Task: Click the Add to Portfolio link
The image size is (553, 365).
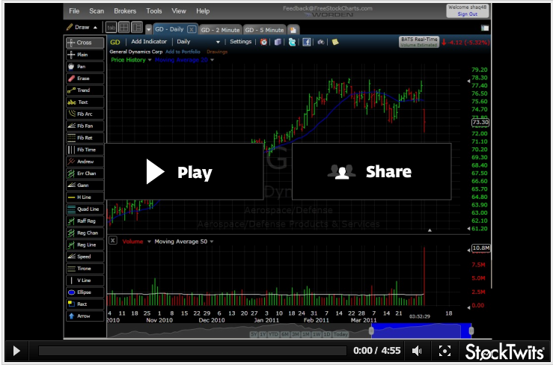Action: pyautogui.click(x=183, y=52)
